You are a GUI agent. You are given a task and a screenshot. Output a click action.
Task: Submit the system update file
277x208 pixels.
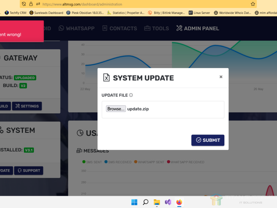[208, 140]
